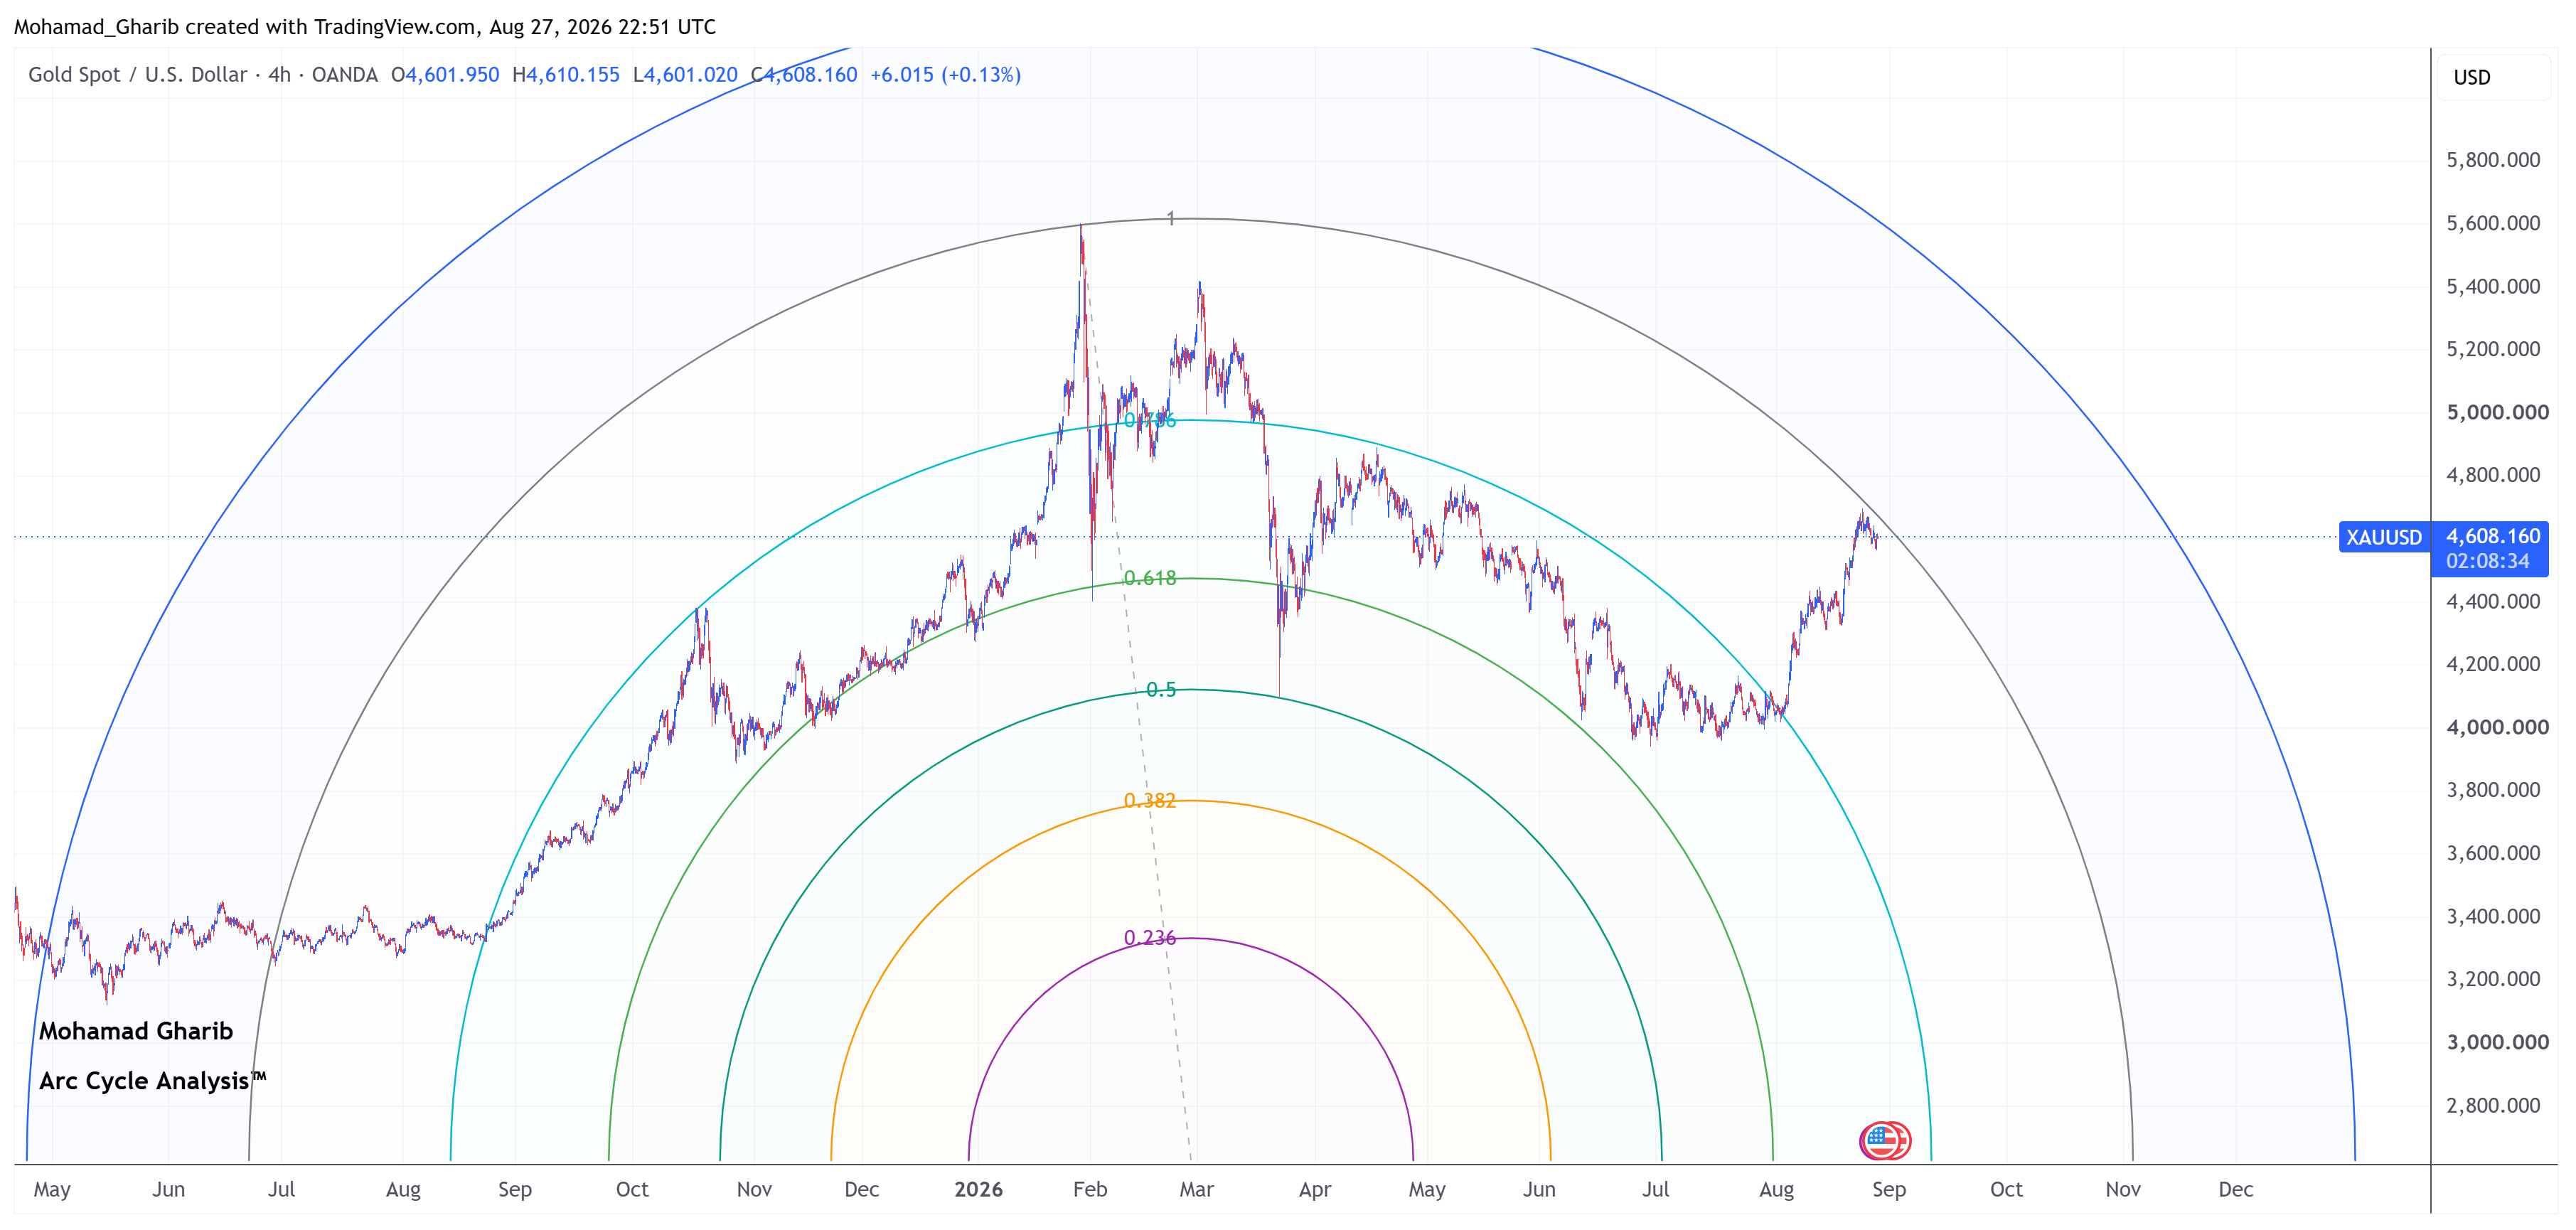Click the 3,000.000 price axis label
This screenshot has width=2576, height=1230.
tap(2497, 1042)
